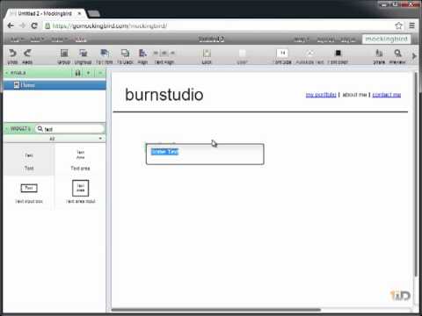Image resolution: width=422 pixels, height=316 pixels.
Task: Click the Lock toolbar icon
Action: 207,53
